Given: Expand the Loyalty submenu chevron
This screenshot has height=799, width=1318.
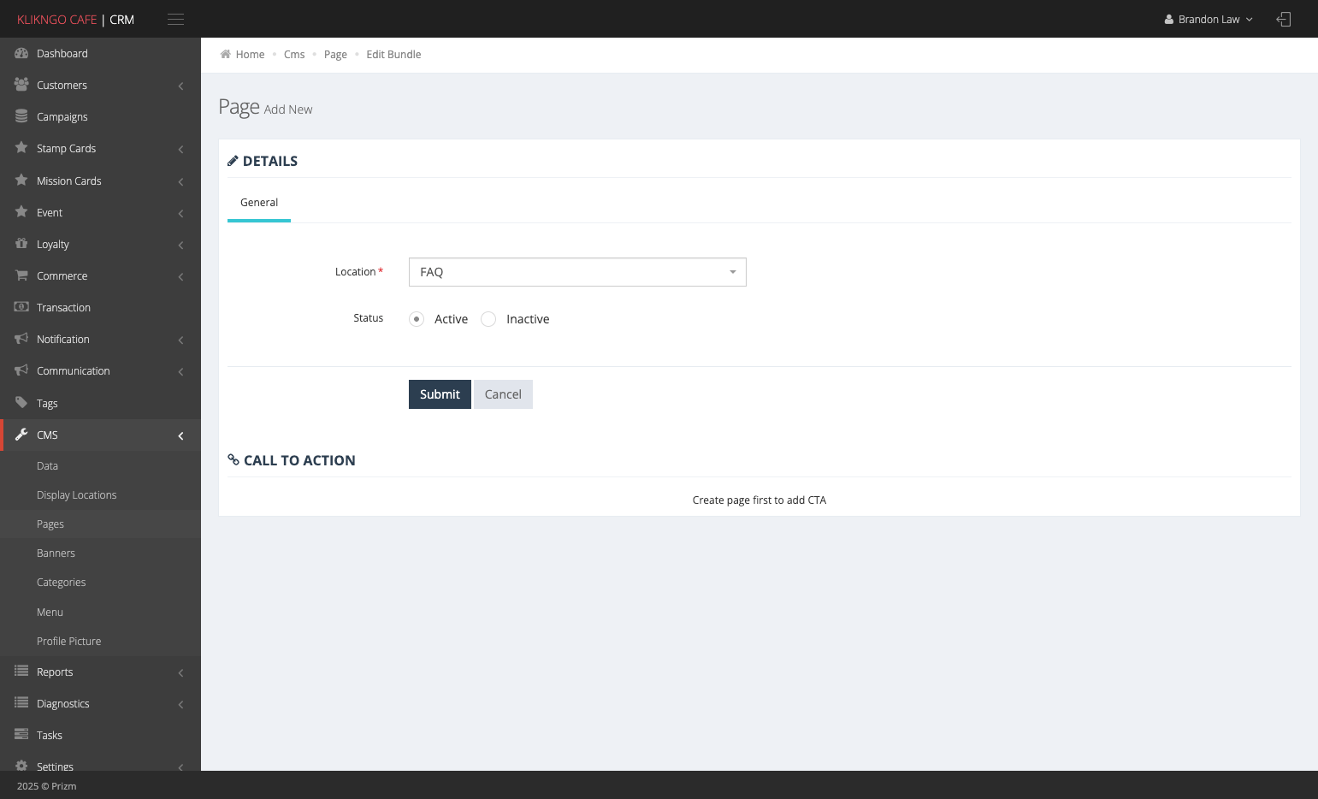Looking at the screenshot, I should [x=180, y=245].
